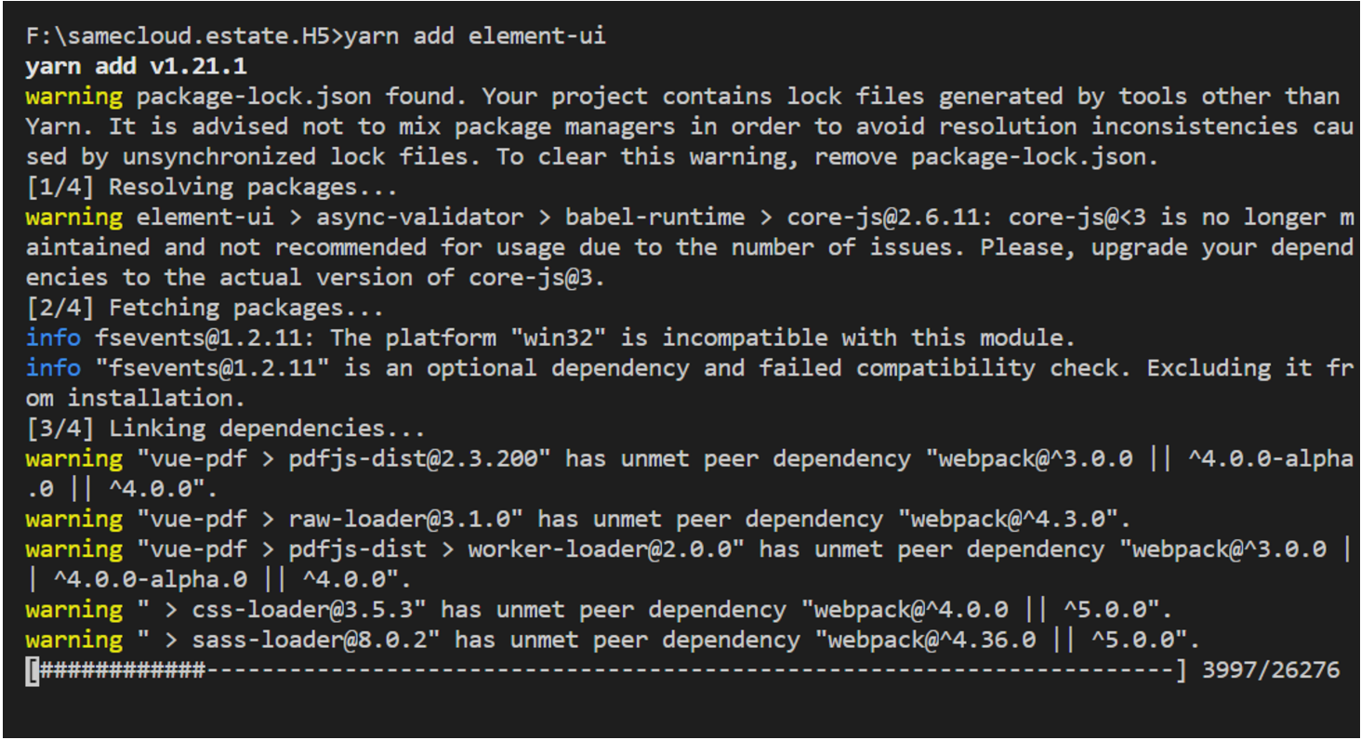Screen dimensions: 1361x740
Task: Click the yarn add element-ui command text
Action: click(x=475, y=36)
